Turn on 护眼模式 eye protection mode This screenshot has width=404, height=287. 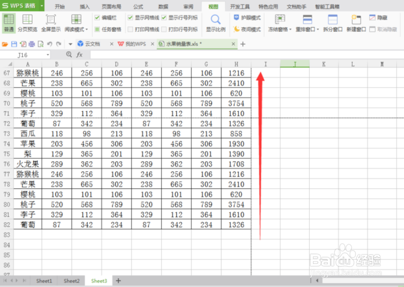pyautogui.click(x=247, y=18)
